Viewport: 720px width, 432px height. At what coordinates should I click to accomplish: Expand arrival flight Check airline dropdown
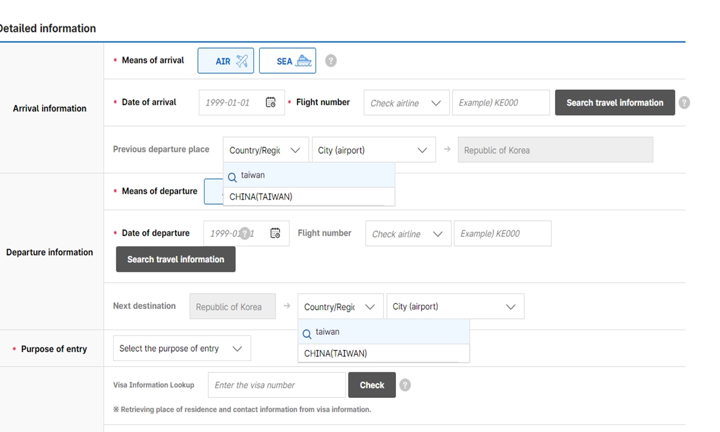(406, 103)
